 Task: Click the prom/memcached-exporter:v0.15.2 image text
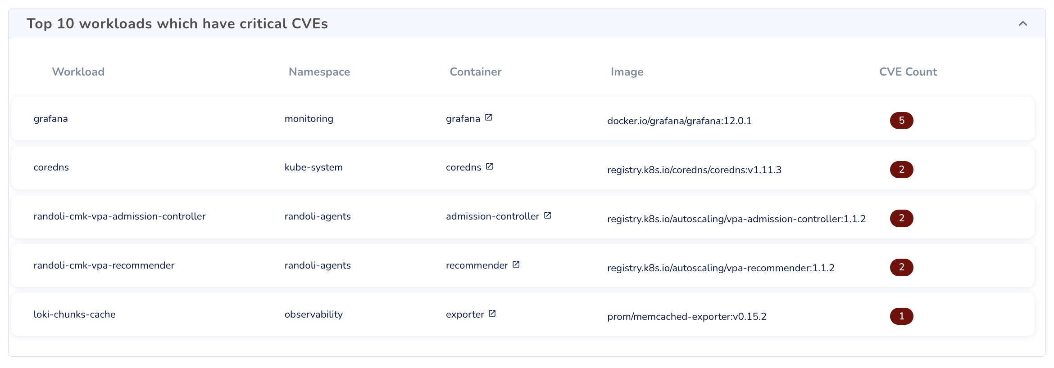pos(687,317)
